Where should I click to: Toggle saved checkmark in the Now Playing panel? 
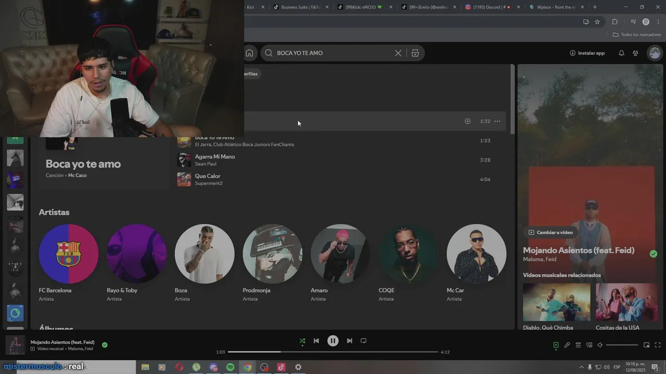(654, 253)
